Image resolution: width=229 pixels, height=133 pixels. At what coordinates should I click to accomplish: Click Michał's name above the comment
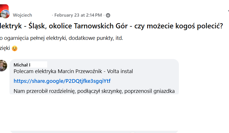click(x=22, y=65)
